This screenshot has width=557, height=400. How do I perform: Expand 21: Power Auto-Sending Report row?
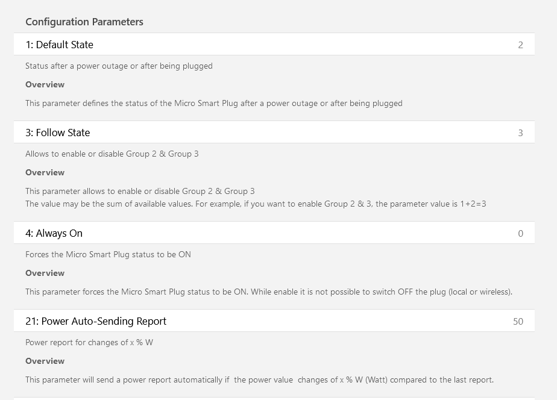274,321
